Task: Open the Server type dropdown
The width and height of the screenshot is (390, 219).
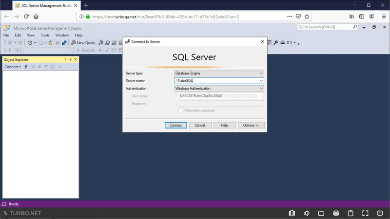Action: pyautogui.click(x=219, y=73)
